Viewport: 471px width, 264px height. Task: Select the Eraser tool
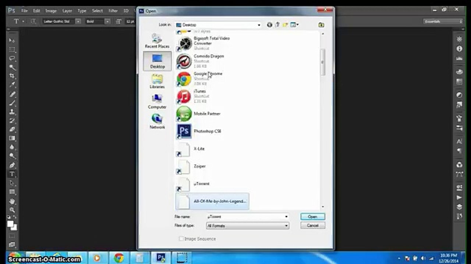click(x=12, y=129)
